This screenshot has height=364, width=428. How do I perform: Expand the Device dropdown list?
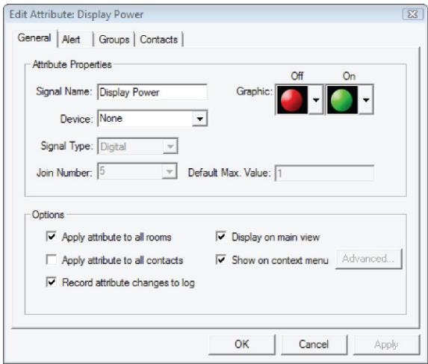[x=199, y=119]
